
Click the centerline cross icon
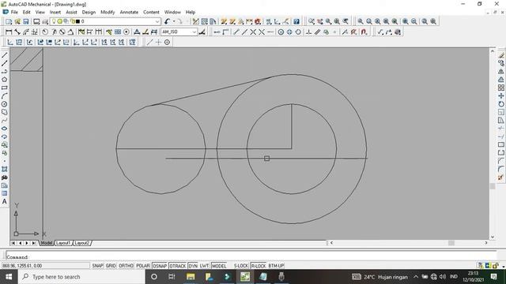(x=158, y=42)
